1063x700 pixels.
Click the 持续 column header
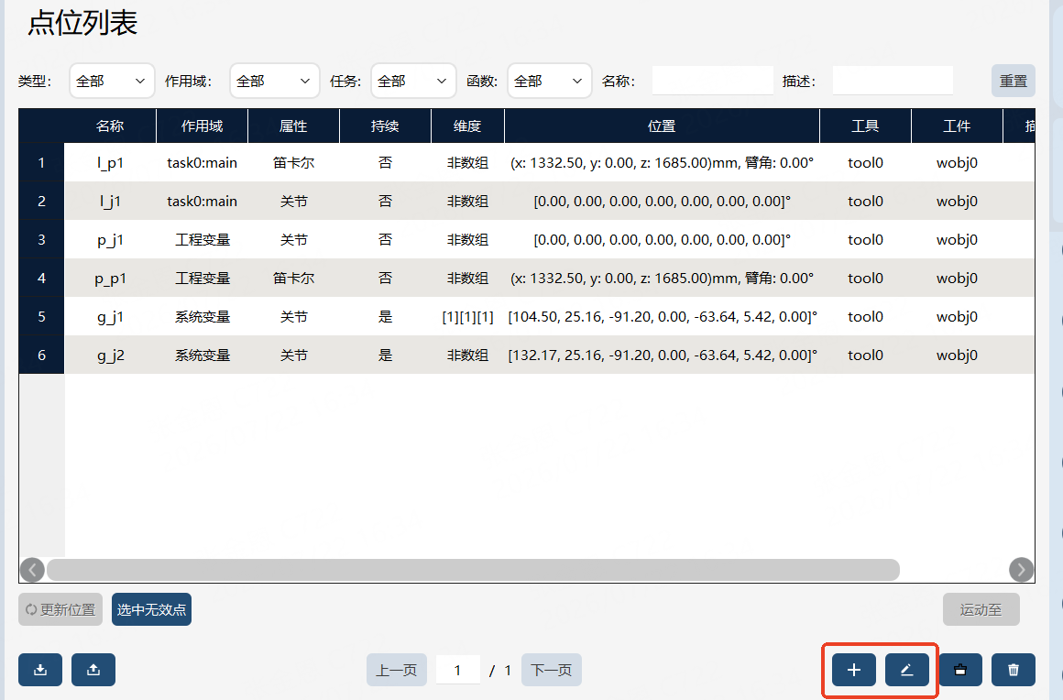tap(385, 126)
